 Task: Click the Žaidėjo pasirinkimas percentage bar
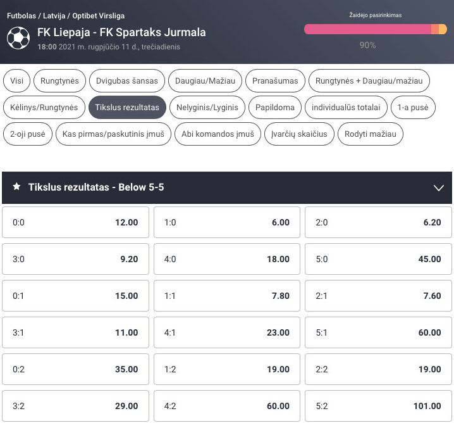[x=375, y=29]
